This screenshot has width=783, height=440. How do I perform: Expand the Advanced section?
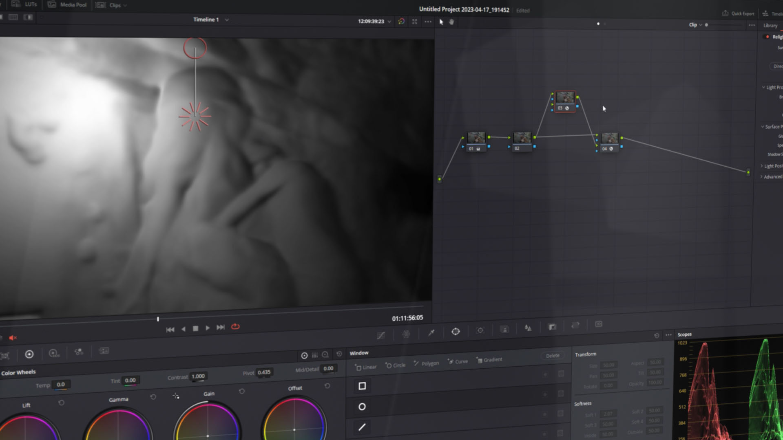tap(761, 176)
